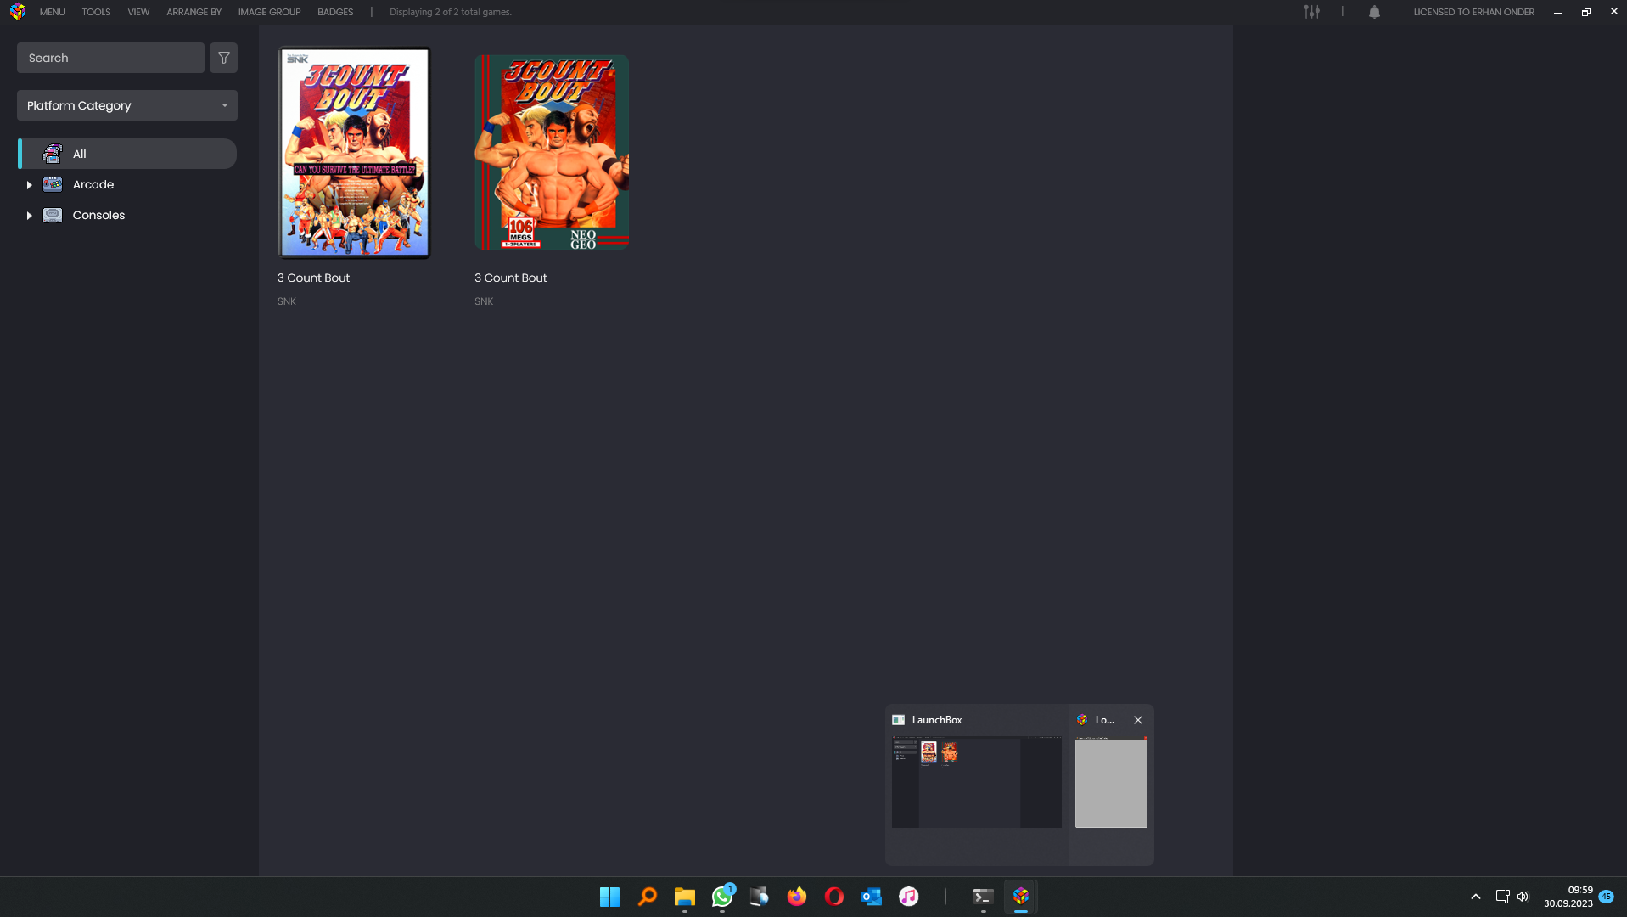This screenshot has height=917, width=1627.
Task: Click in the Search field
Action: pos(110,58)
